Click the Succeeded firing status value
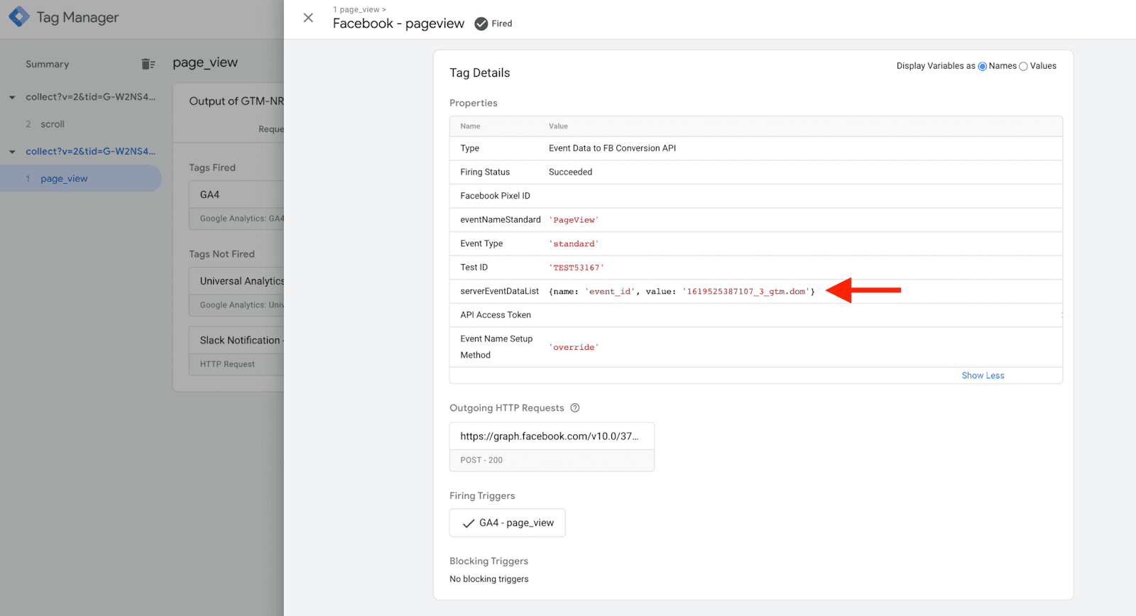Screen dimensions: 1136x616 [x=570, y=172]
